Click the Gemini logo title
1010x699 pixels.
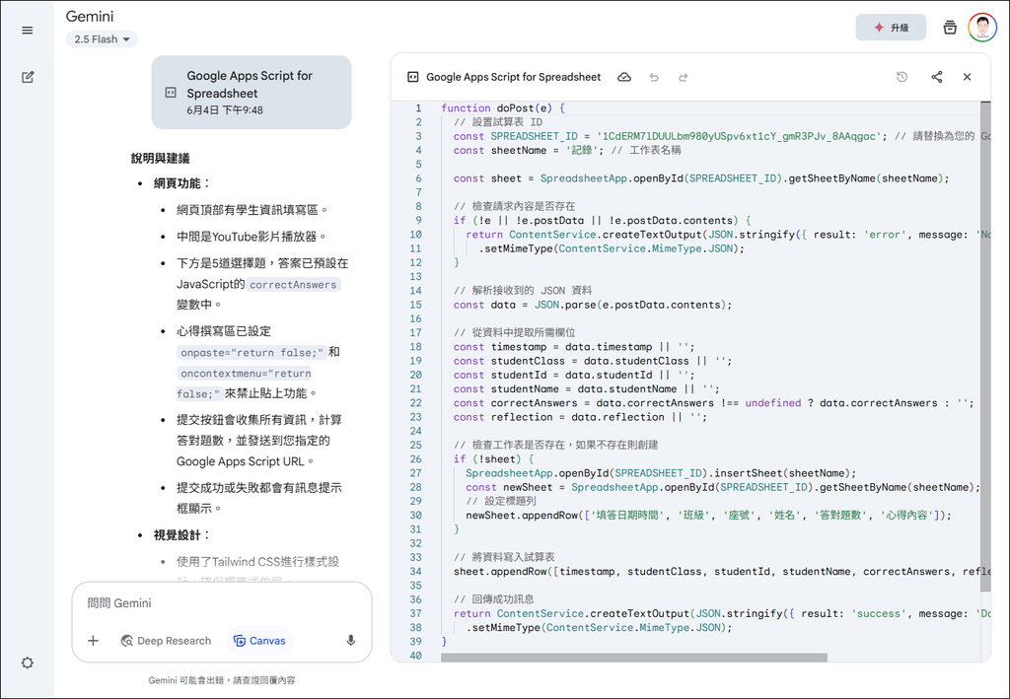[90, 16]
